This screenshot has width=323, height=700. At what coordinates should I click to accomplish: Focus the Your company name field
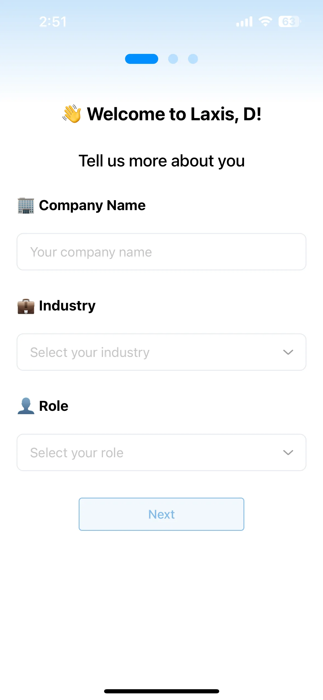pos(161,252)
